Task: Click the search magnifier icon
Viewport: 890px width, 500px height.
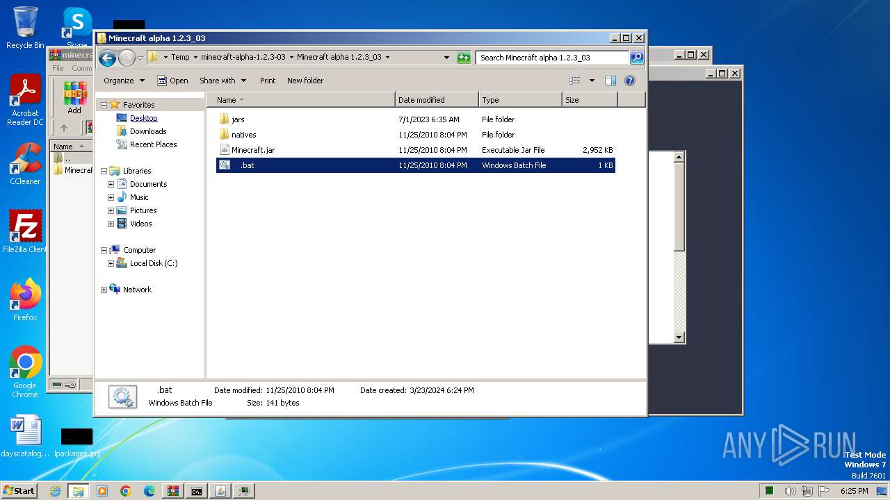Action: click(637, 58)
